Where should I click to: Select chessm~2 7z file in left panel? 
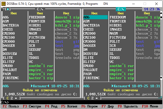coord(66,33)
